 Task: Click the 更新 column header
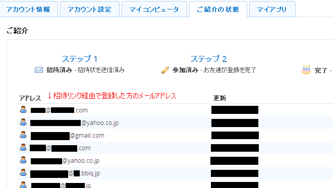[219, 98]
